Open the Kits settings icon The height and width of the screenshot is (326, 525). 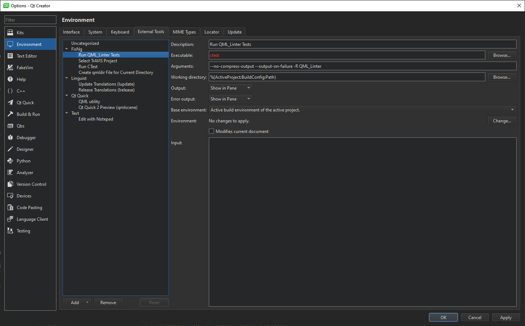(x=11, y=32)
